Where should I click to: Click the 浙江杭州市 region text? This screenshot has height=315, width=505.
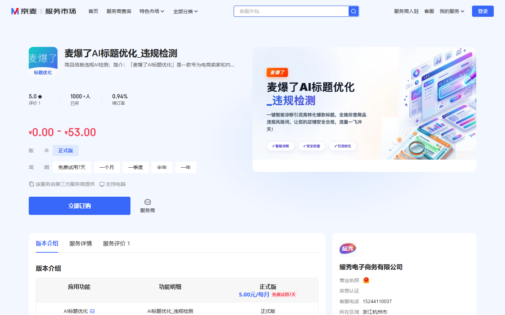pyautogui.click(x=375, y=312)
